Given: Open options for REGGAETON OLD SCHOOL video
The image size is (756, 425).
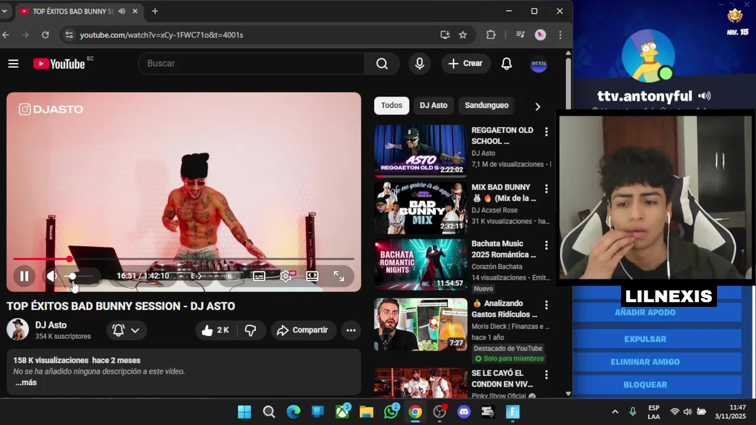Looking at the screenshot, I should click(546, 132).
